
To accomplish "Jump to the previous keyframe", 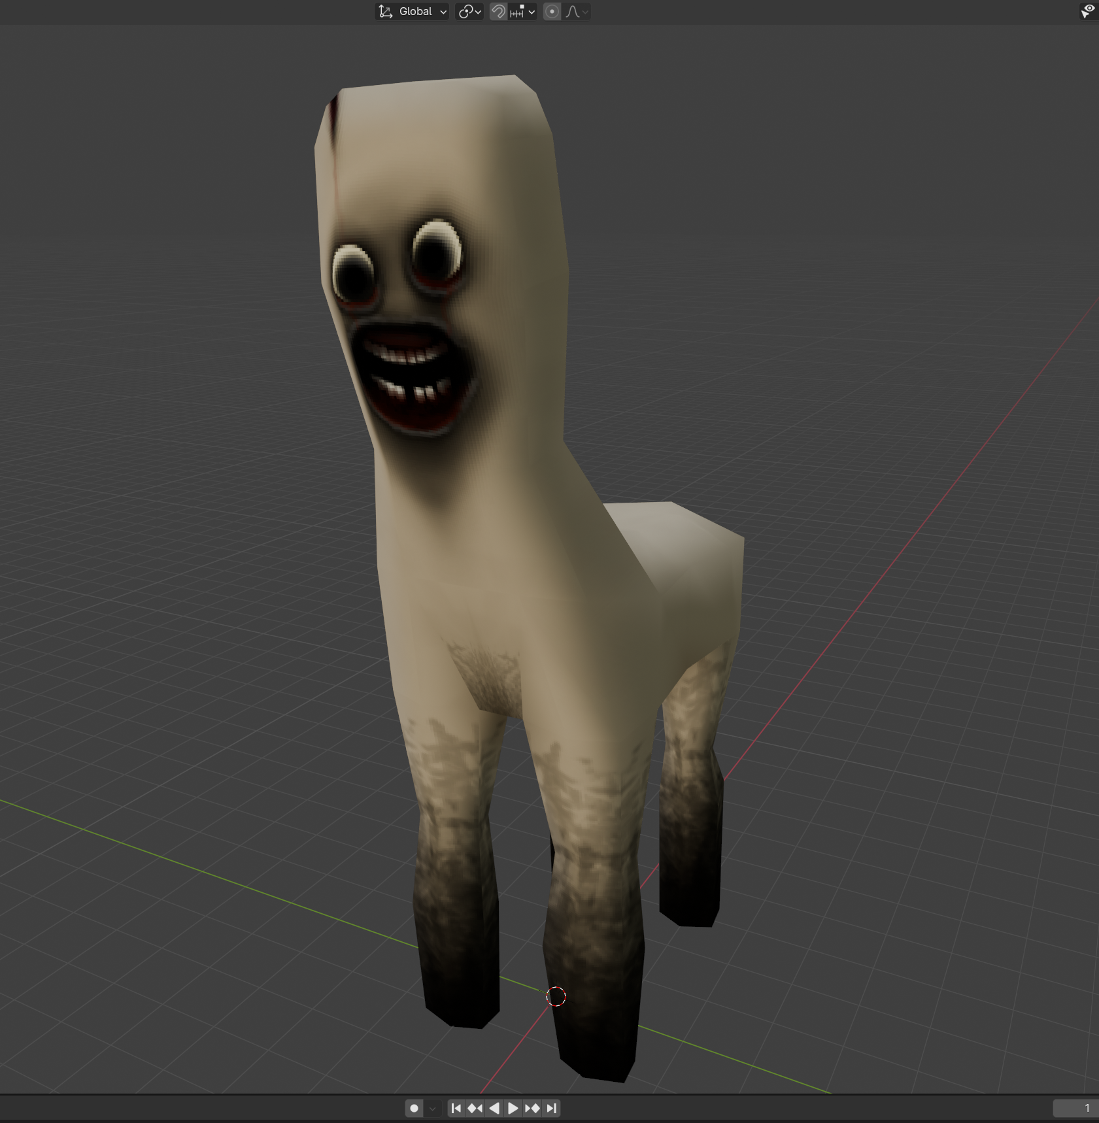I will [475, 1108].
